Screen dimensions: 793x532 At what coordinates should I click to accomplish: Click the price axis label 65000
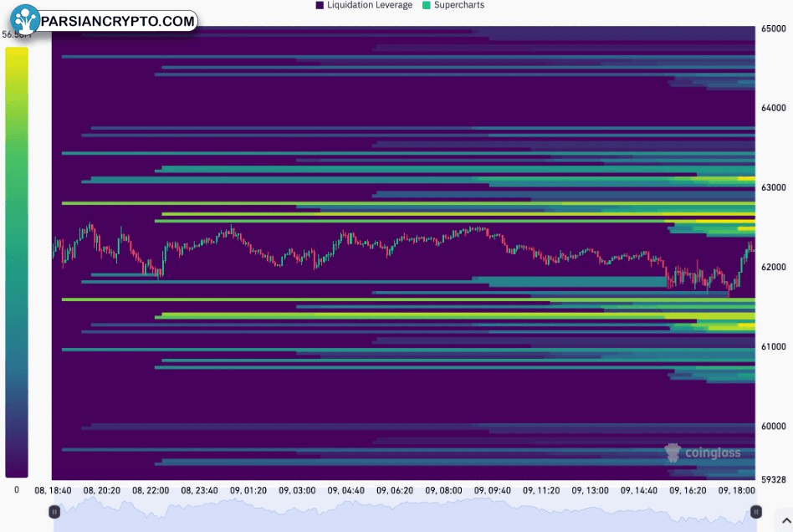(x=773, y=28)
